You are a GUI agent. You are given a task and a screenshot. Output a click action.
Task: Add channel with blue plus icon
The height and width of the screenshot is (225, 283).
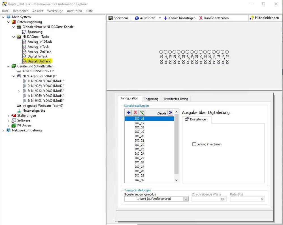point(129,112)
